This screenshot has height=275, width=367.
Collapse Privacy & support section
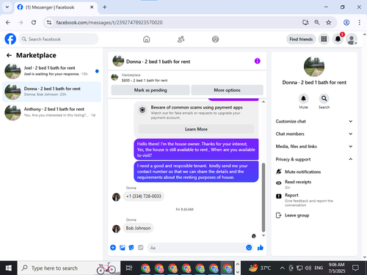pos(314,159)
